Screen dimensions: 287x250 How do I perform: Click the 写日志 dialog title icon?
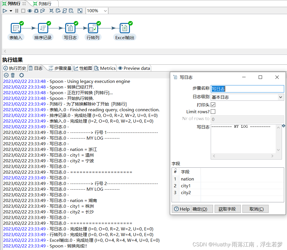pyautogui.click(x=175, y=77)
